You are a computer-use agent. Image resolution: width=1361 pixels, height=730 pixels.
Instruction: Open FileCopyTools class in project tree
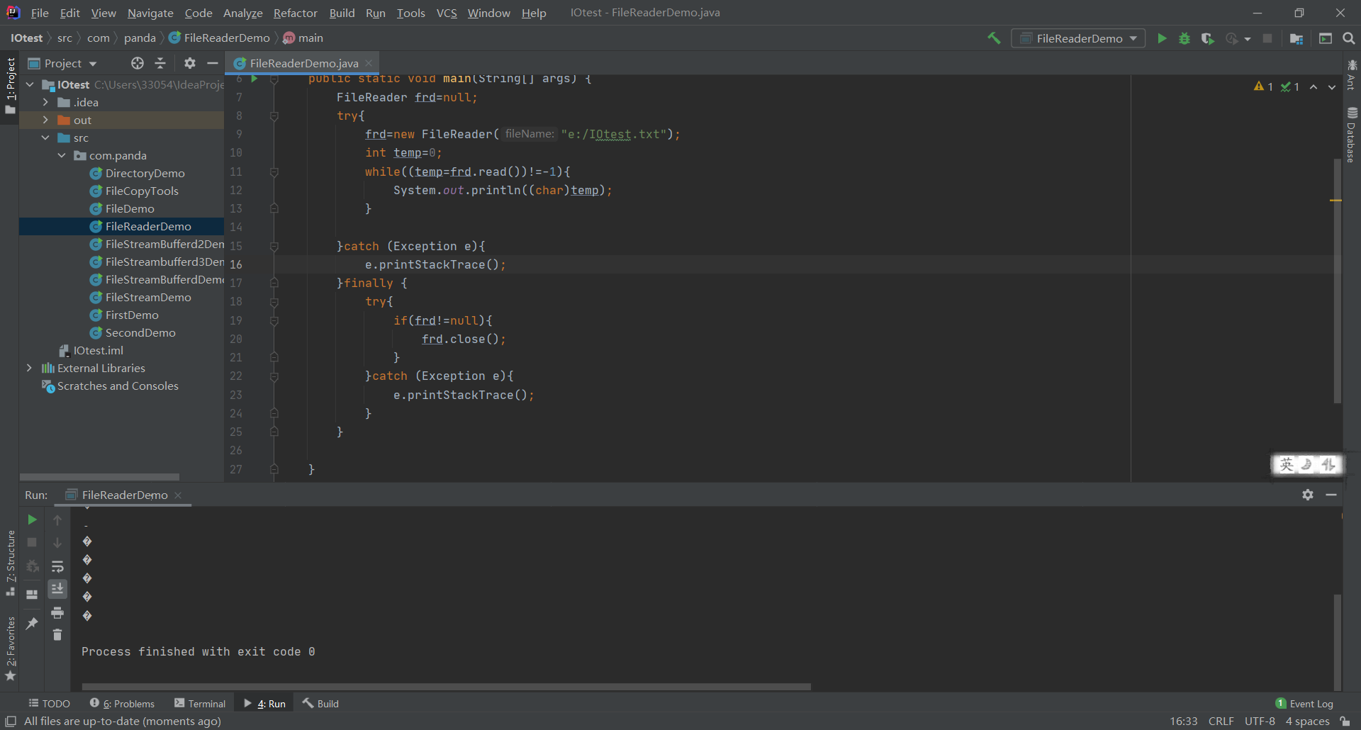[x=142, y=191]
